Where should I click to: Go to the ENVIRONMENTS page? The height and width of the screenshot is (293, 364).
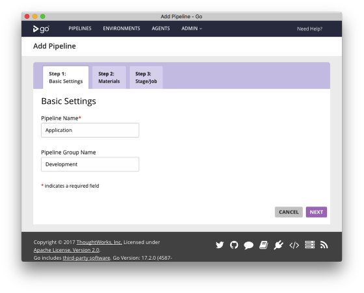[122, 29]
